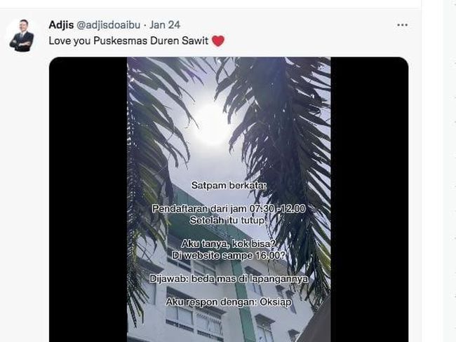Open the tweet via Jan 24 timestamp
The width and height of the screenshot is (456, 342).
pyautogui.click(x=165, y=25)
